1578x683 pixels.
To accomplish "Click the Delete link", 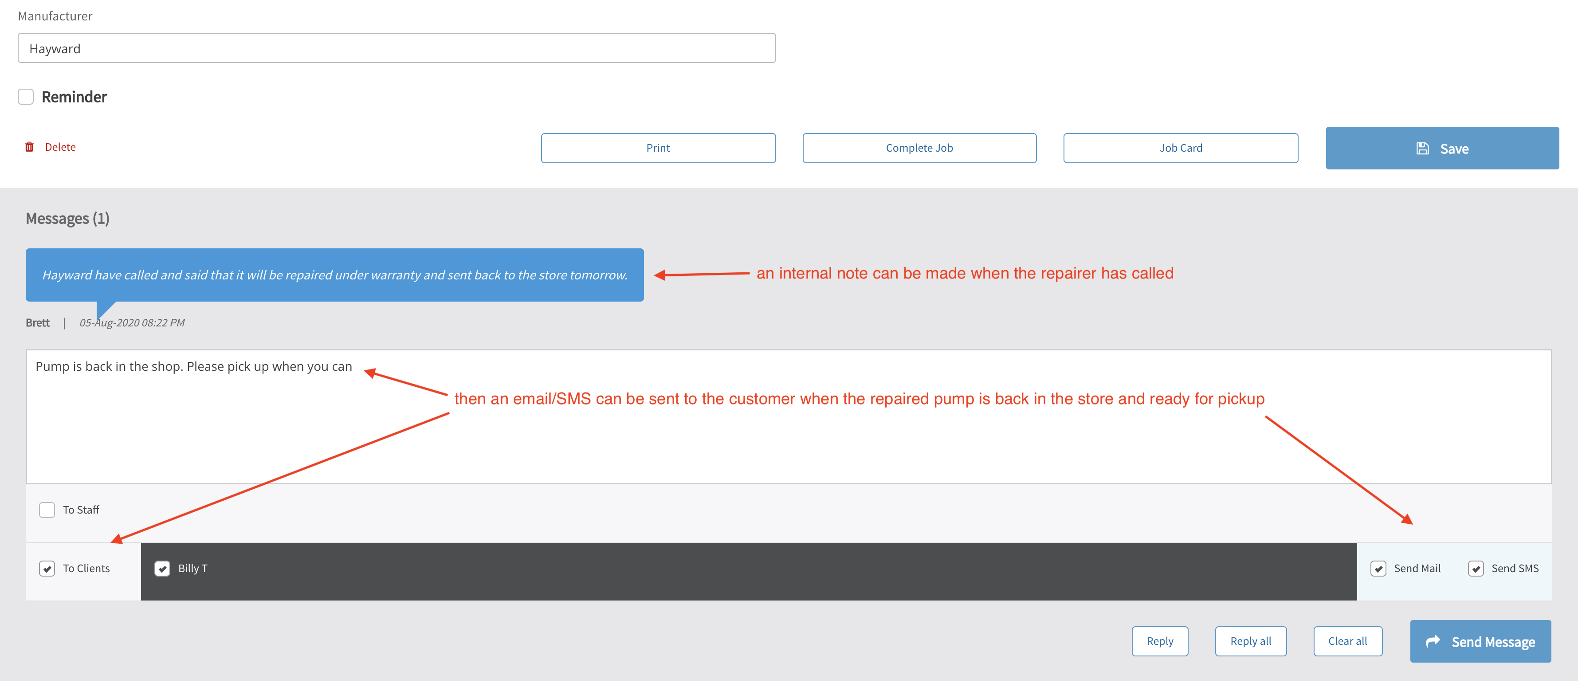I will 60,147.
